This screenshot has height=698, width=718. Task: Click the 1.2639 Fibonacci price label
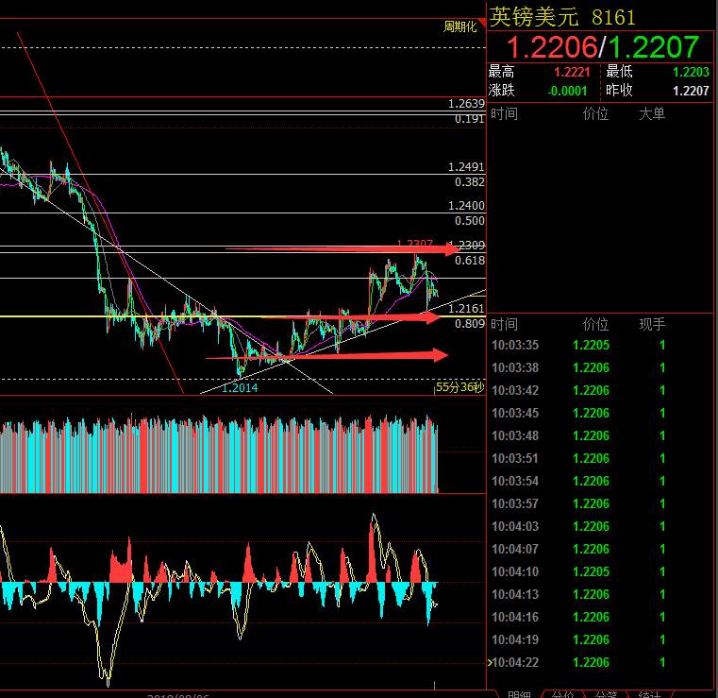(466, 104)
